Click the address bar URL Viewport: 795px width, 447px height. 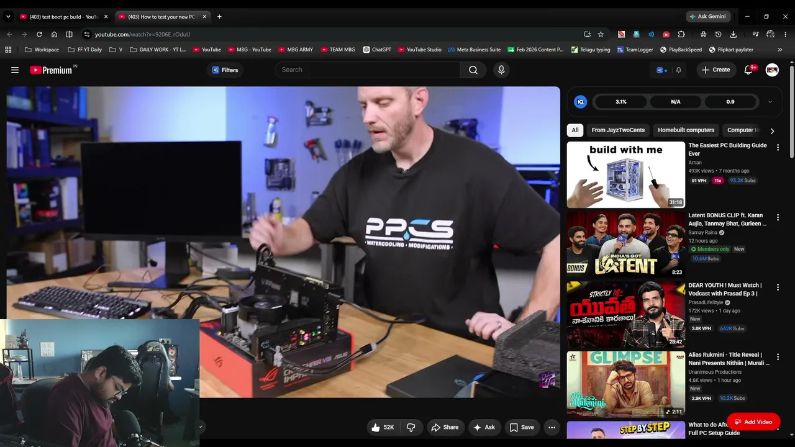142,34
